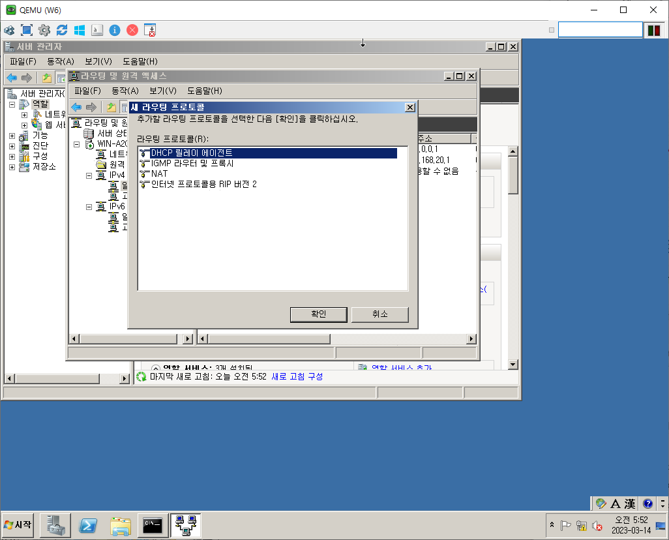669x540 pixels.
Task: Click QEMU fullscreen toolbar icon
Action: [x=27, y=30]
